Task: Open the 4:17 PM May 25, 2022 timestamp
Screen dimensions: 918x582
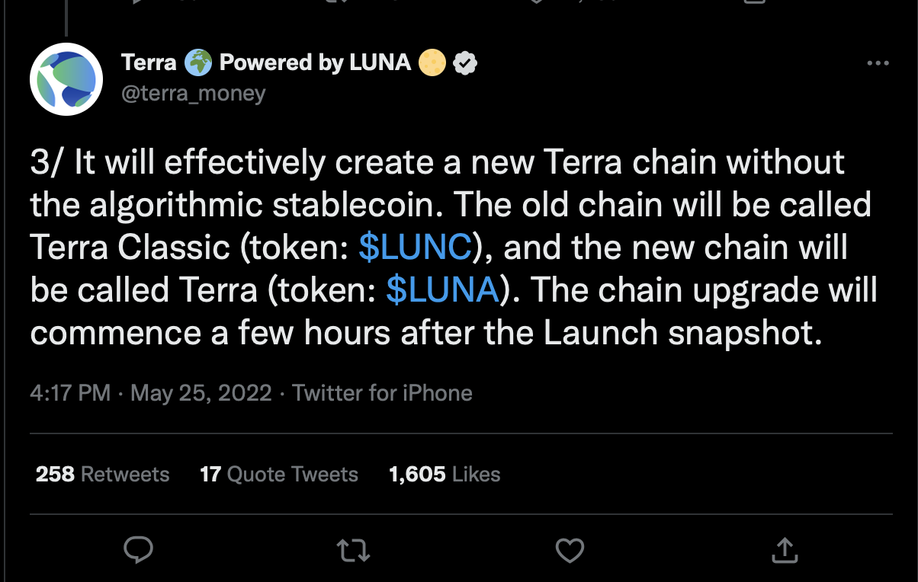Action: pyautogui.click(x=151, y=393)
